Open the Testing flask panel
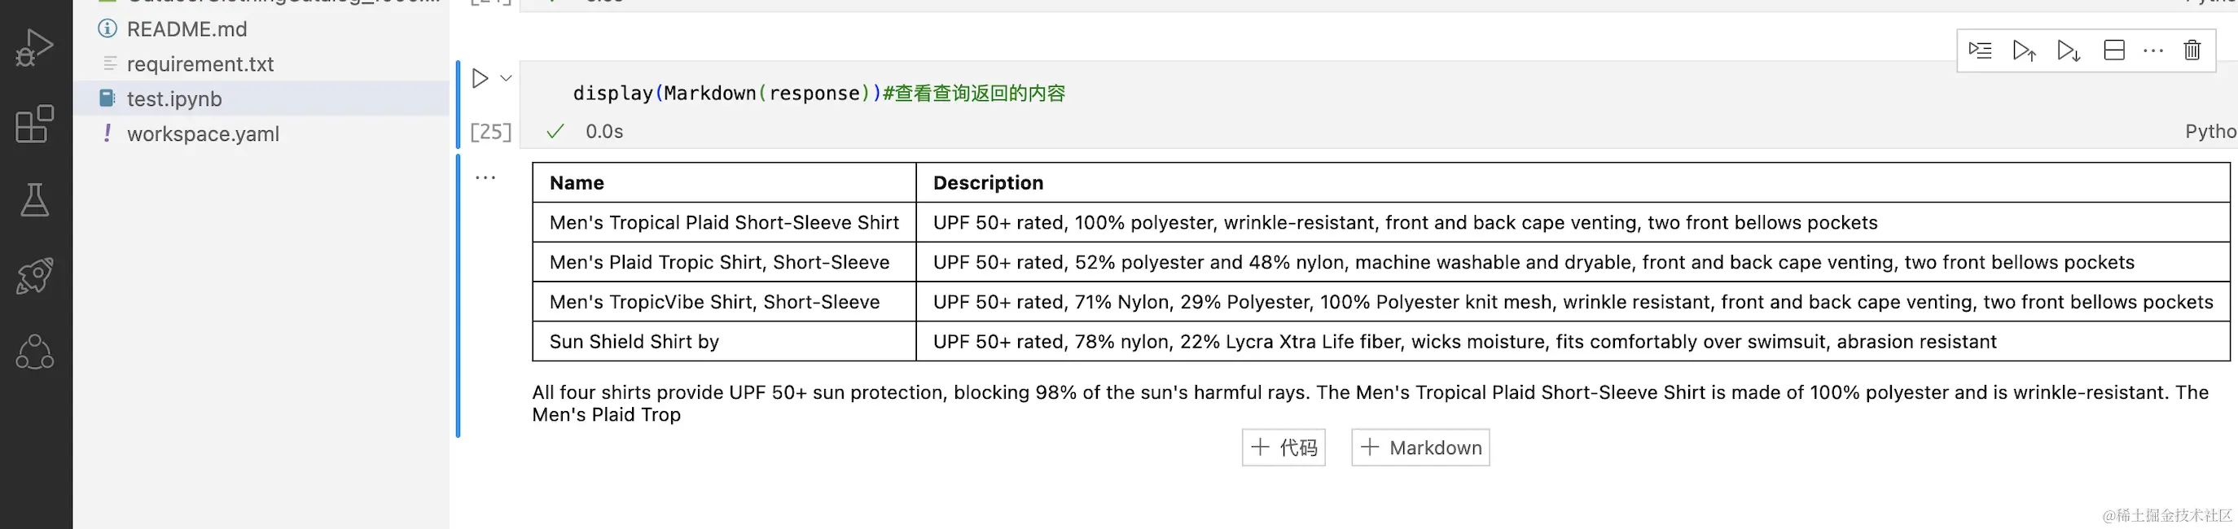This screenshot has height=529, width=2238. (x=35, y=199)
